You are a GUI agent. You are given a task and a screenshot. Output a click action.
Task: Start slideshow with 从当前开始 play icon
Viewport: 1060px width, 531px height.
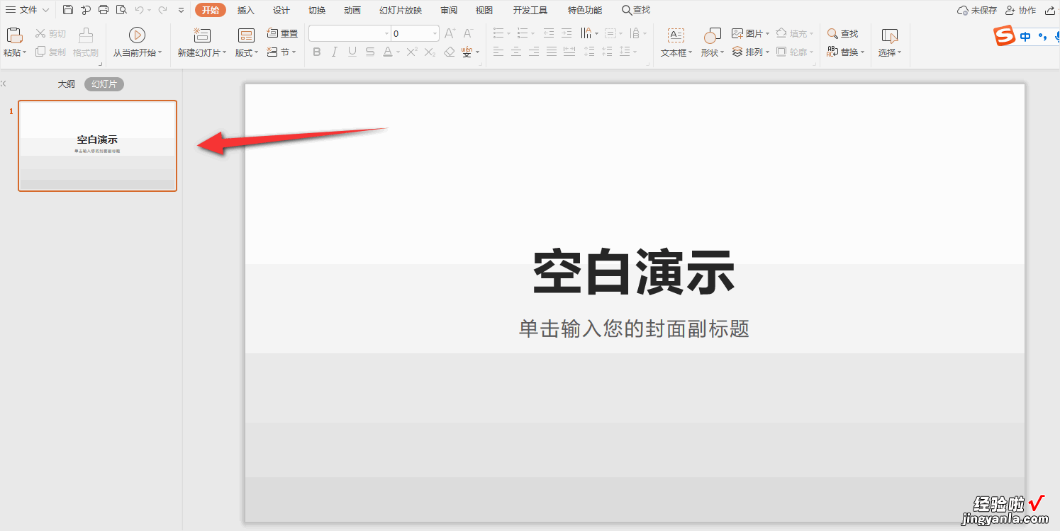138,35
